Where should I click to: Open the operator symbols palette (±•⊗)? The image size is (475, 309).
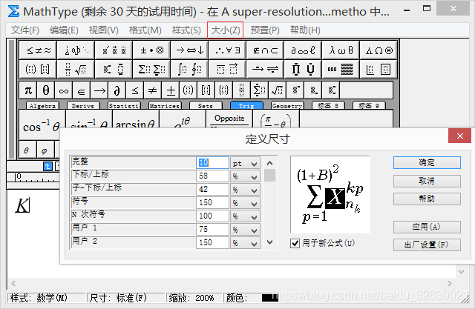(x=151, y=50)
